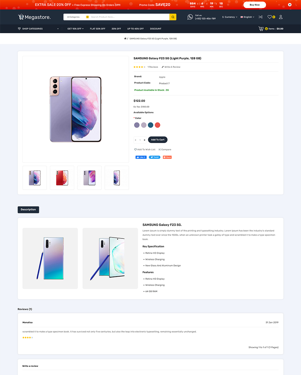The width and height of the screenshot is (301, 375).
Task: Select the red color option
Action: [x=158, y=125]
